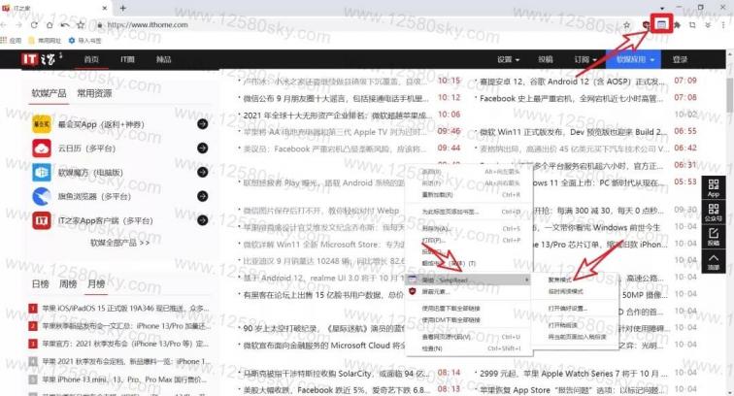734x396 pixels.
Task: Click the 投稿 link in nav bar
Action: (546, 59)
